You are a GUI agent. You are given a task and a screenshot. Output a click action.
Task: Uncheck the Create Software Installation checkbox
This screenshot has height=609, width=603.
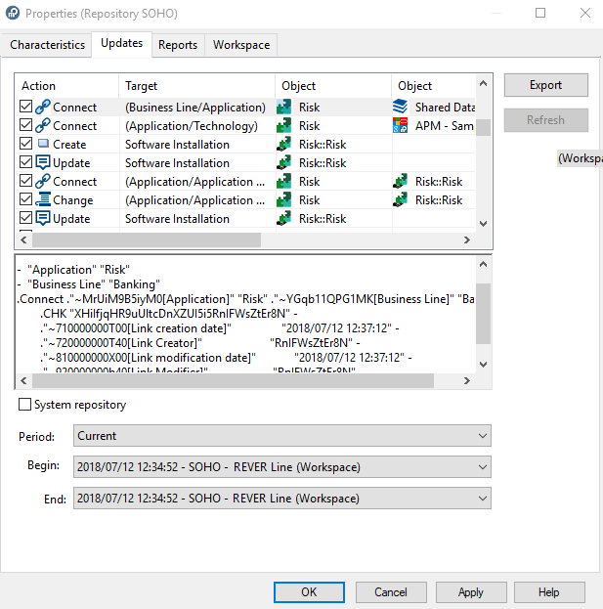pyautogui.click(x=26, y=145)
